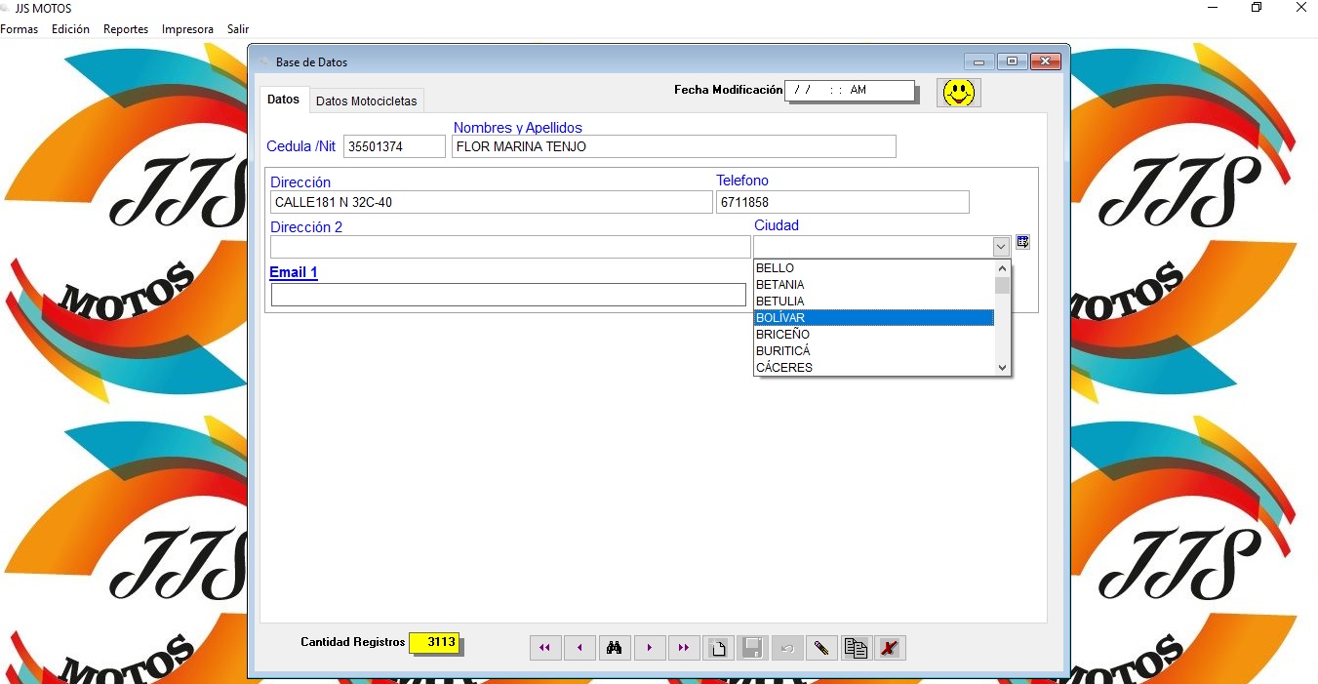1318x684 pixels.
Task: Open the binoculars search button
Action: point(615,648)
